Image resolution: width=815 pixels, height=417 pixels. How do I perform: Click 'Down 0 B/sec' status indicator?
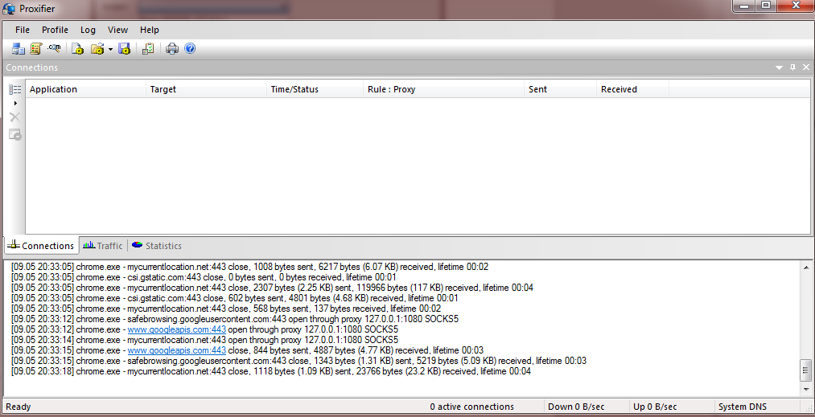(x=576, y=407)
